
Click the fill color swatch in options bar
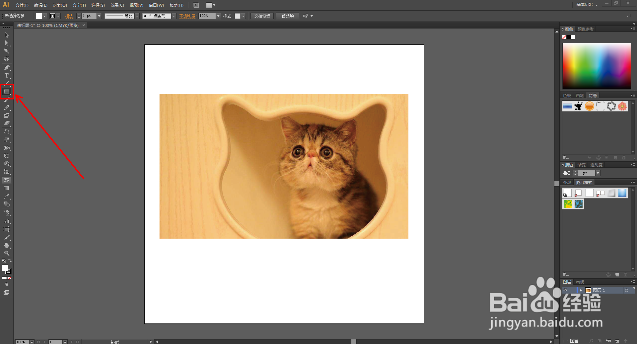pyautogui.click(x=39, y=16)
